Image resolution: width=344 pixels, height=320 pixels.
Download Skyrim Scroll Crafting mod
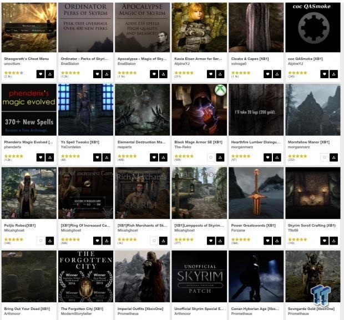[x=333, y=241]
